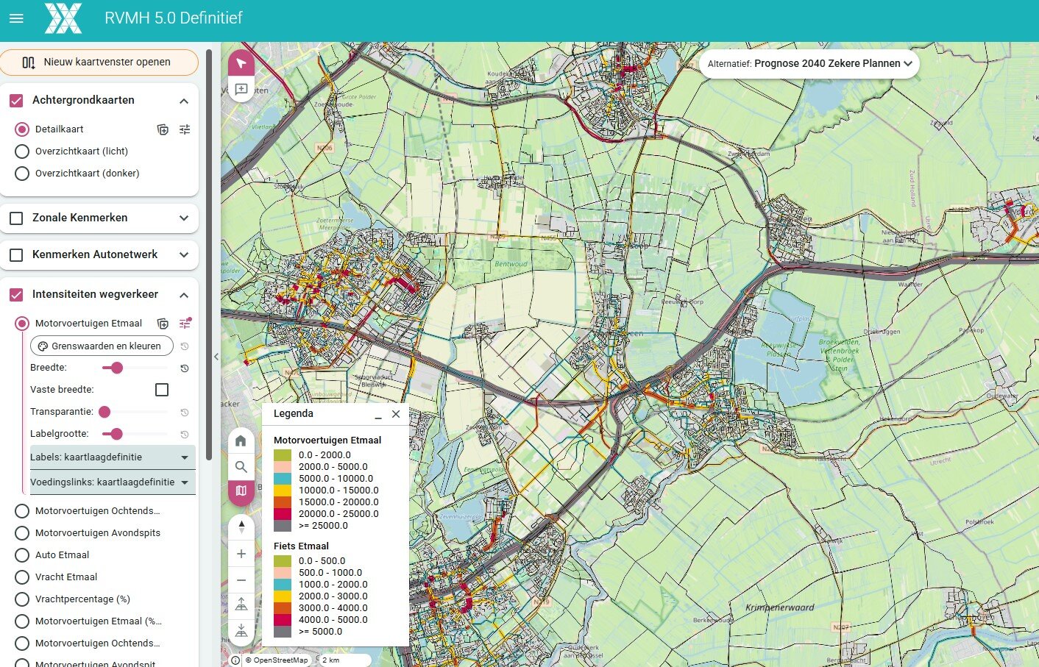The image size is (1039, 667).
Task: Tick the Vaste breedte checkbox
Action: point(162,390)
